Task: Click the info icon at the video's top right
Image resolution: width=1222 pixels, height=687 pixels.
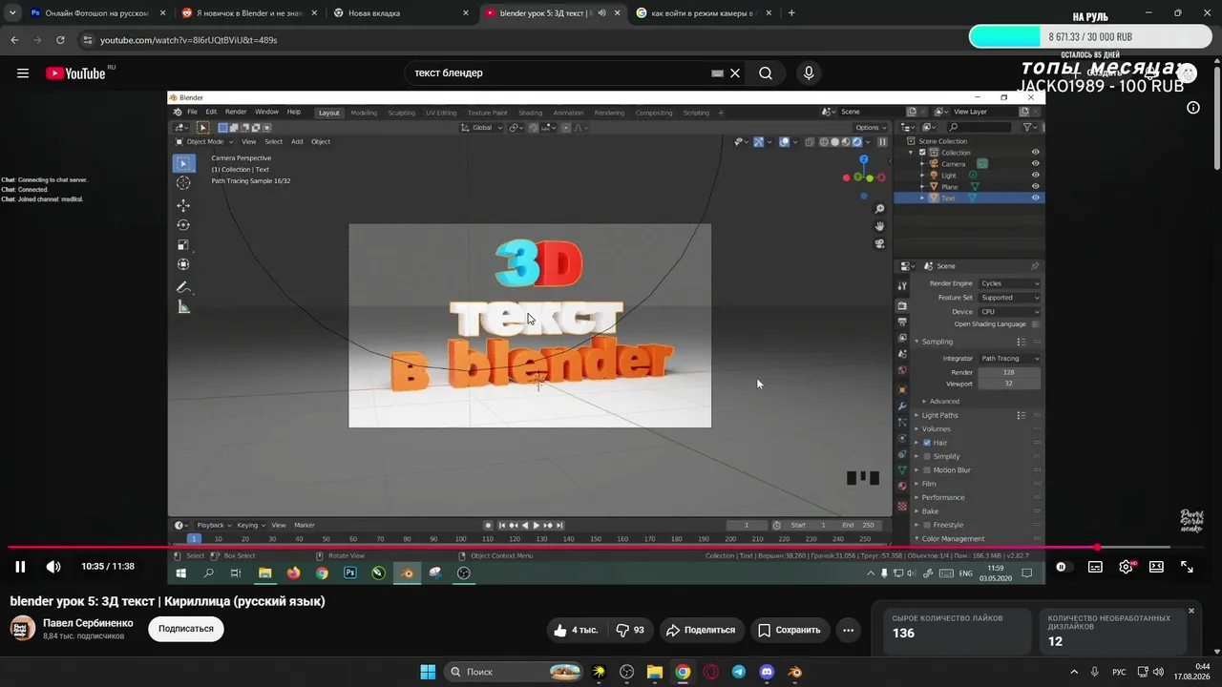Action: pos(1192,108)
